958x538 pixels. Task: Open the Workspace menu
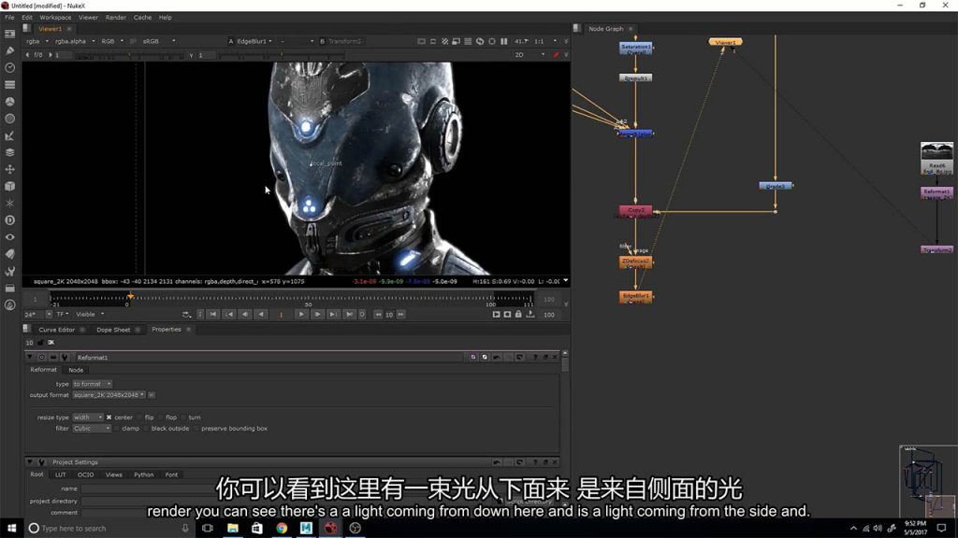click(55, 18)
